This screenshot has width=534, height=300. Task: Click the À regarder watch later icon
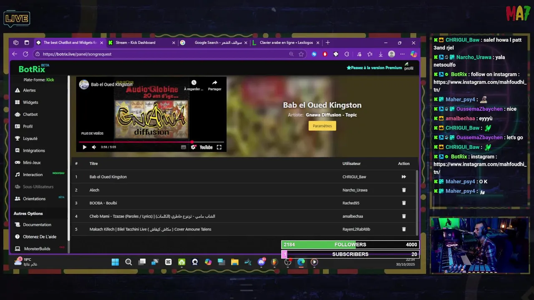click(194, 85)
